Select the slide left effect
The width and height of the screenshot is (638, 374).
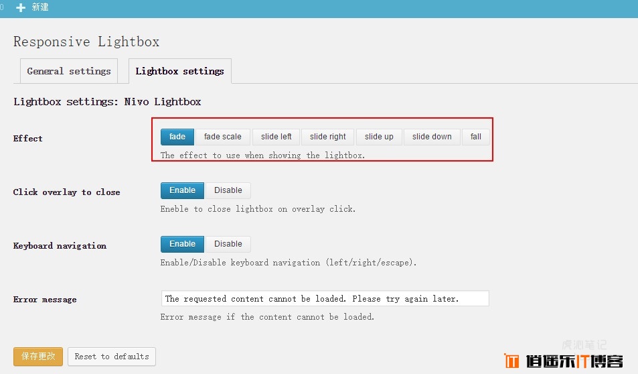pos(276,137)
